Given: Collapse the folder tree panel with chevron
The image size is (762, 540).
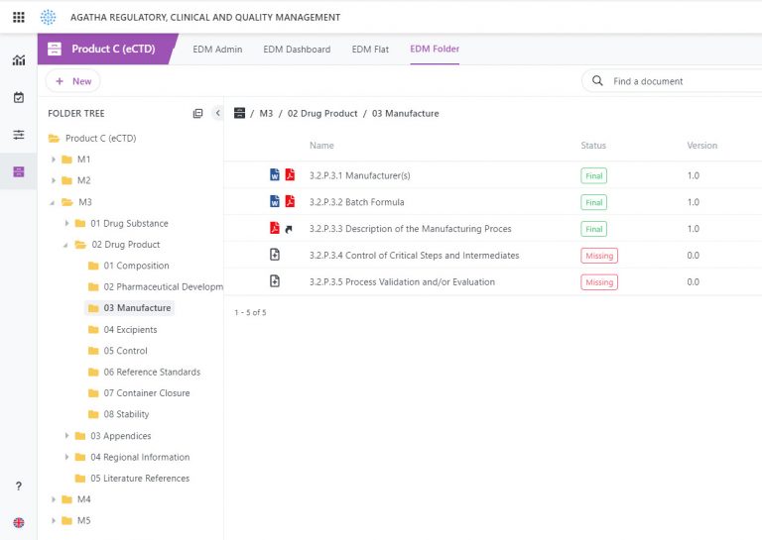Looking at the screenshot, I should (x=217, y=114).
